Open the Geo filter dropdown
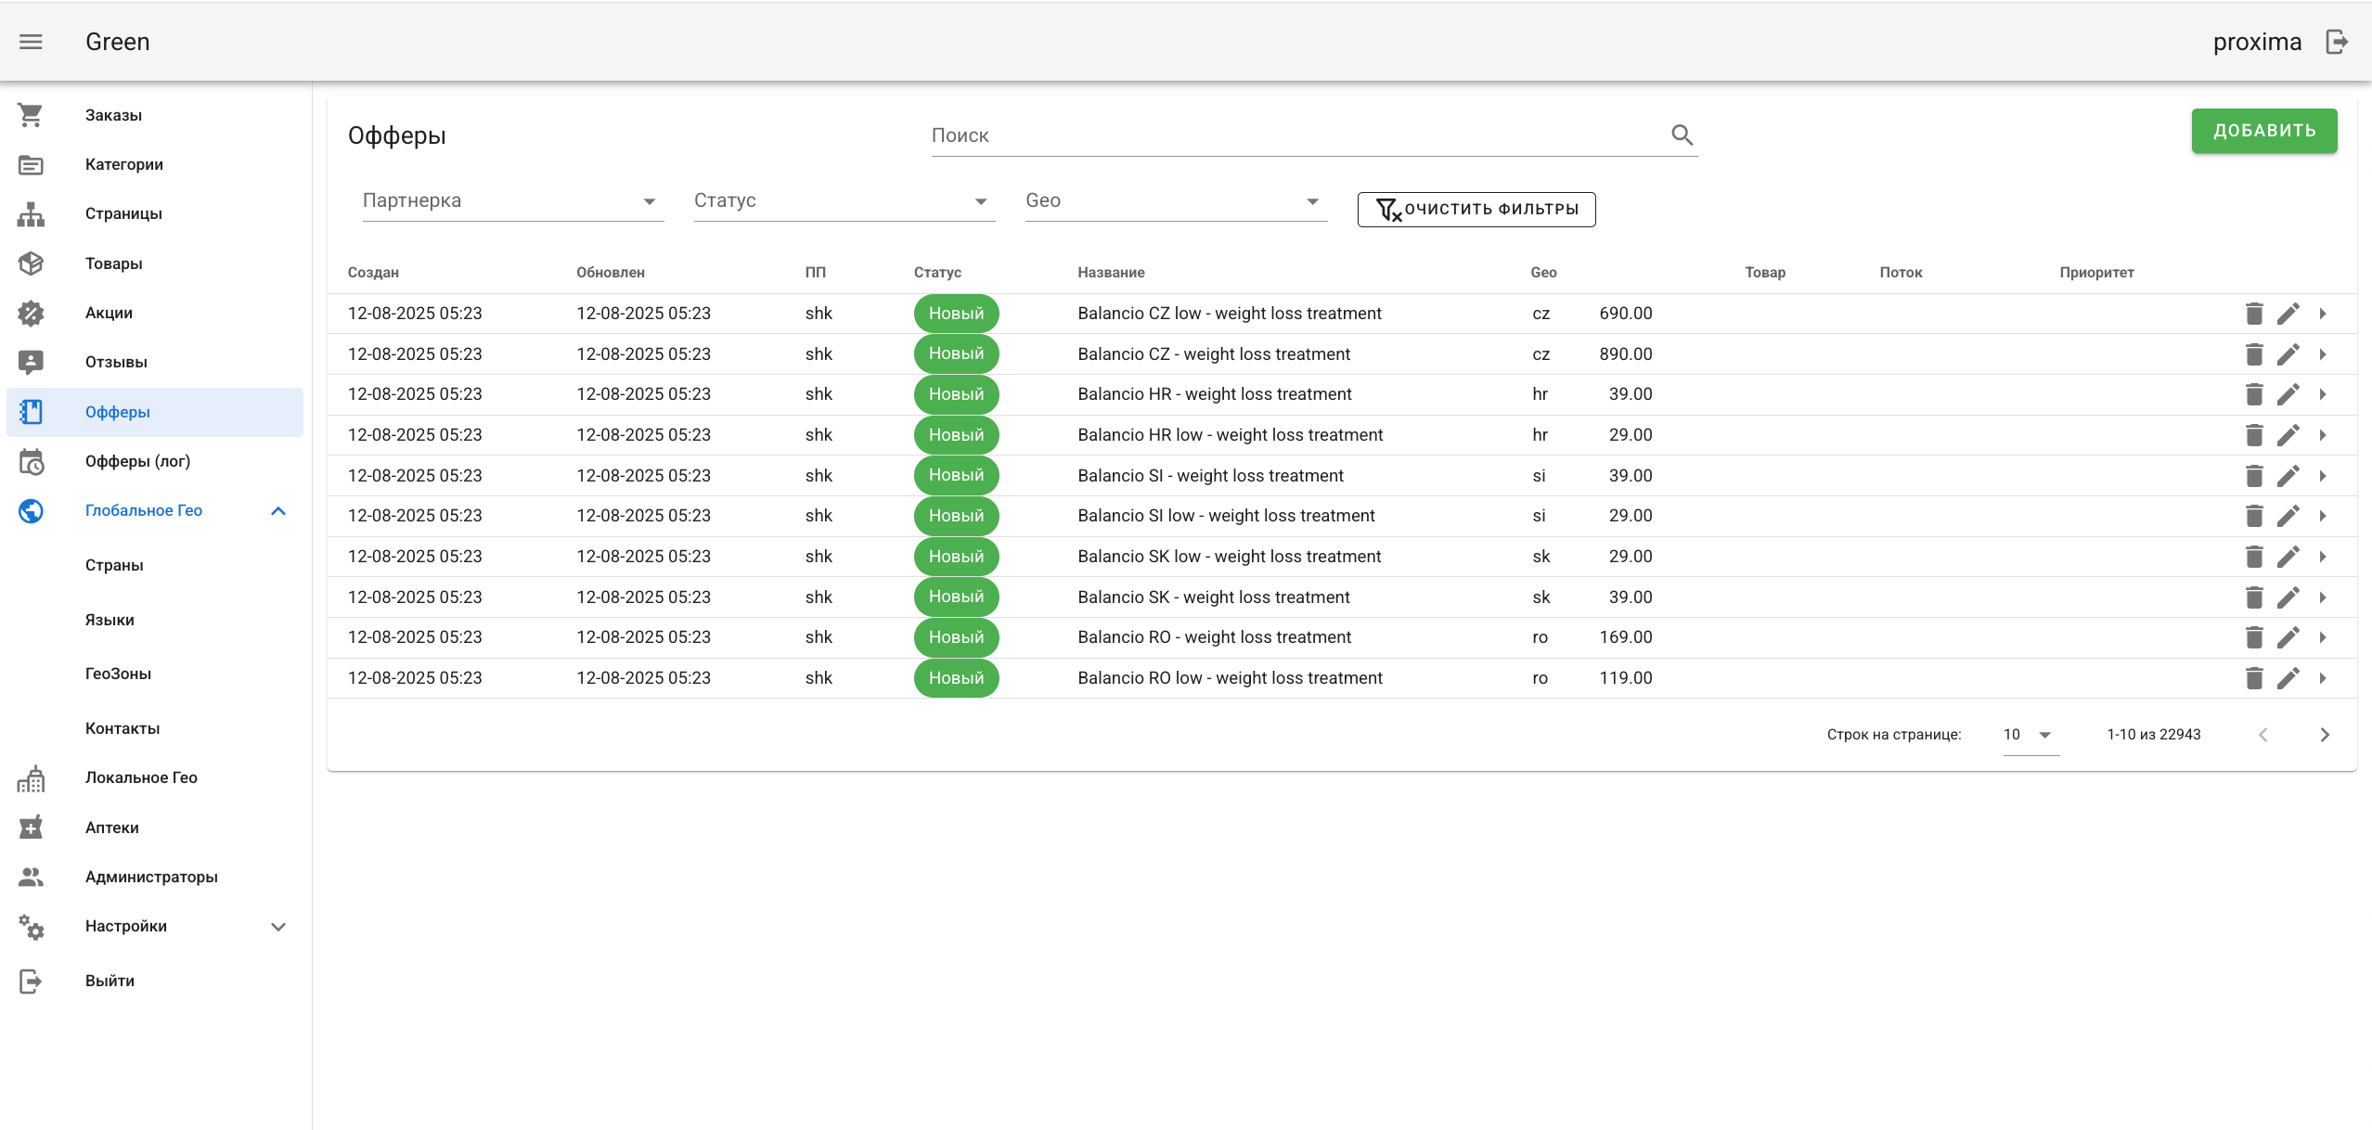 tap(1176, 201)
